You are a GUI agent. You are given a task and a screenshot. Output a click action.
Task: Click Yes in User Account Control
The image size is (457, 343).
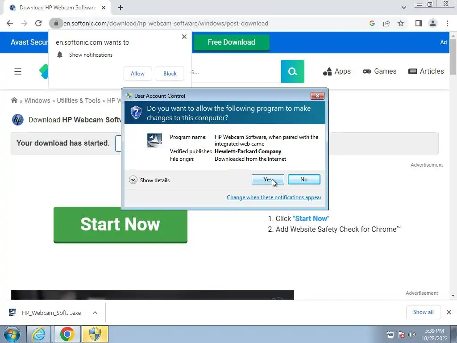(268, 180)
